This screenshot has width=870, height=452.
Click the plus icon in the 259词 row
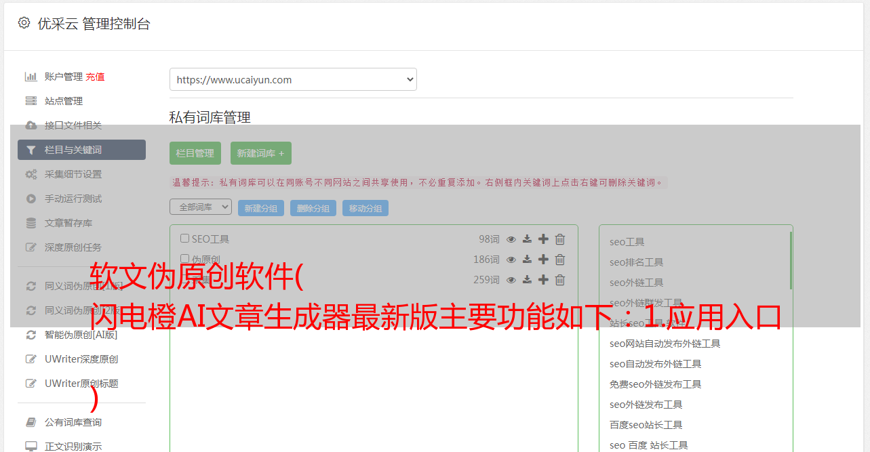[543, 280]
